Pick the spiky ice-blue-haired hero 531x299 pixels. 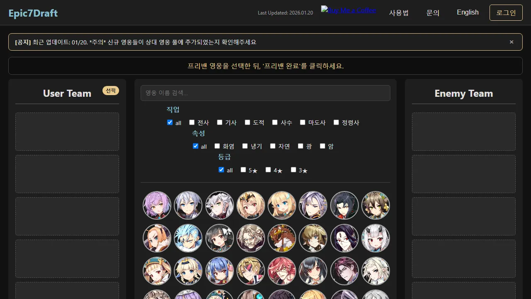coord(188,238)
